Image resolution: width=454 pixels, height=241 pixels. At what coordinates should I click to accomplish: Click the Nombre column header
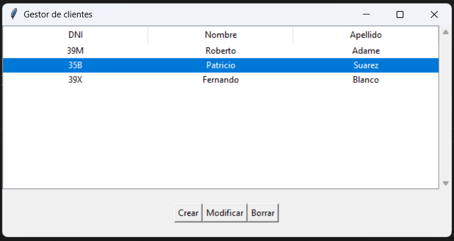(x=221, y=35)
